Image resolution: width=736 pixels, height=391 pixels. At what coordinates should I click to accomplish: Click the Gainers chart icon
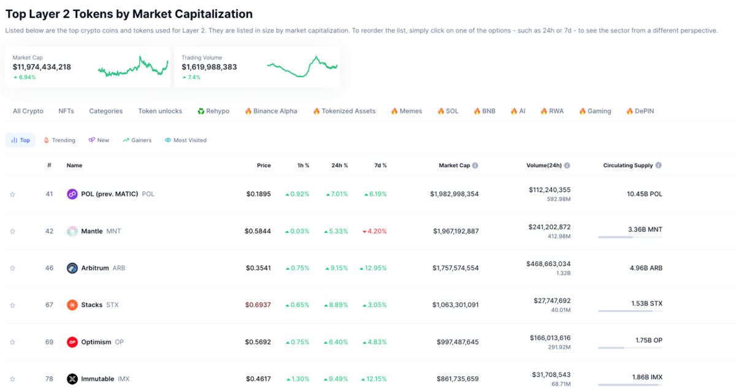pyautogui.click(x=126, y=140)
